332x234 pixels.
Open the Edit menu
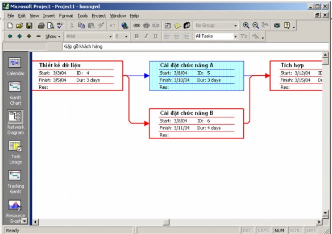pos(22,16)
